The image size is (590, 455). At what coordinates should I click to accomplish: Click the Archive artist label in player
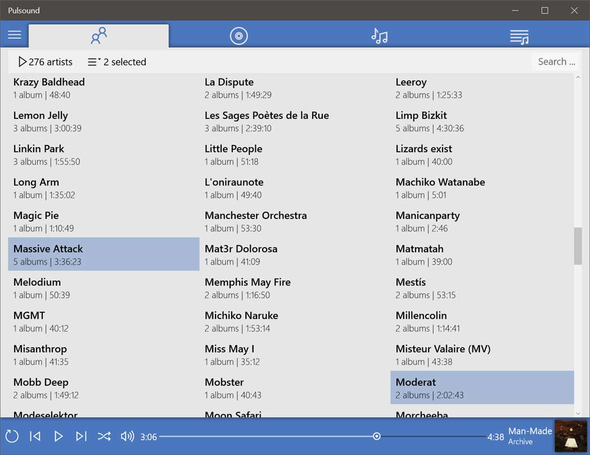520,442
